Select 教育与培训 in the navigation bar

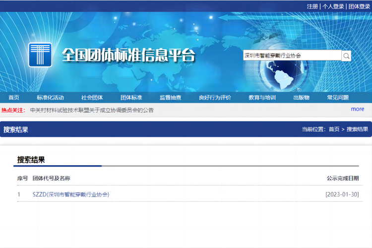pyautogui.click(x=262, y=98)
